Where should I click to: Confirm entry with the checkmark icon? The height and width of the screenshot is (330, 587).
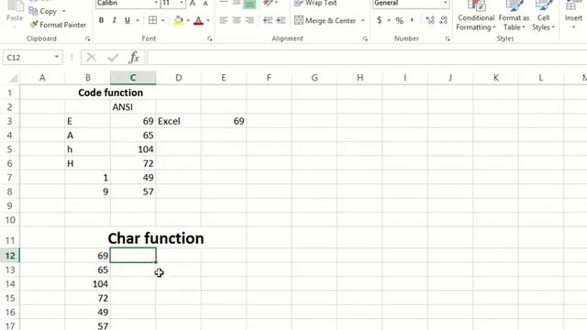pyautogui.click(x=113, y=58)
